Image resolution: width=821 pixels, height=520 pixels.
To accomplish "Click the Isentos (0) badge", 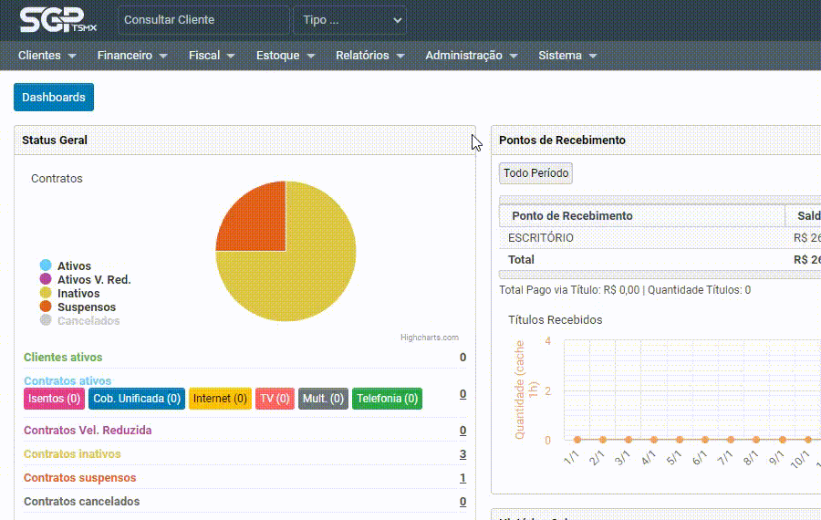I will tap(53, 399).
